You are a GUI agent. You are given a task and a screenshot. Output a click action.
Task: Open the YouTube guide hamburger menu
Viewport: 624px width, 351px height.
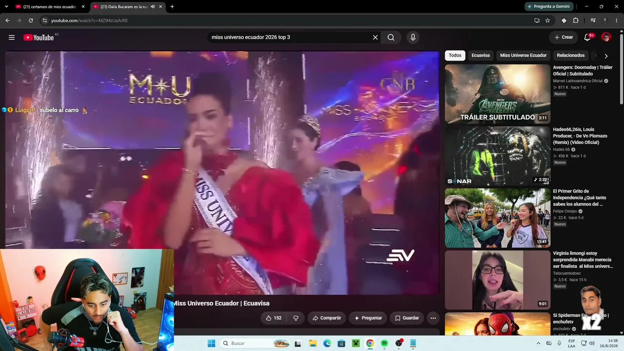12,38
